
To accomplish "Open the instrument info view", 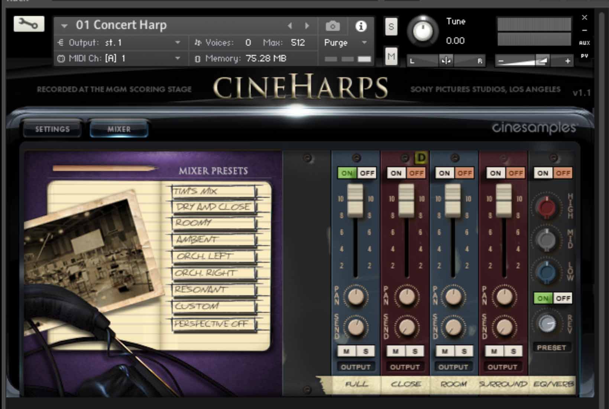I will click(360, 26).
